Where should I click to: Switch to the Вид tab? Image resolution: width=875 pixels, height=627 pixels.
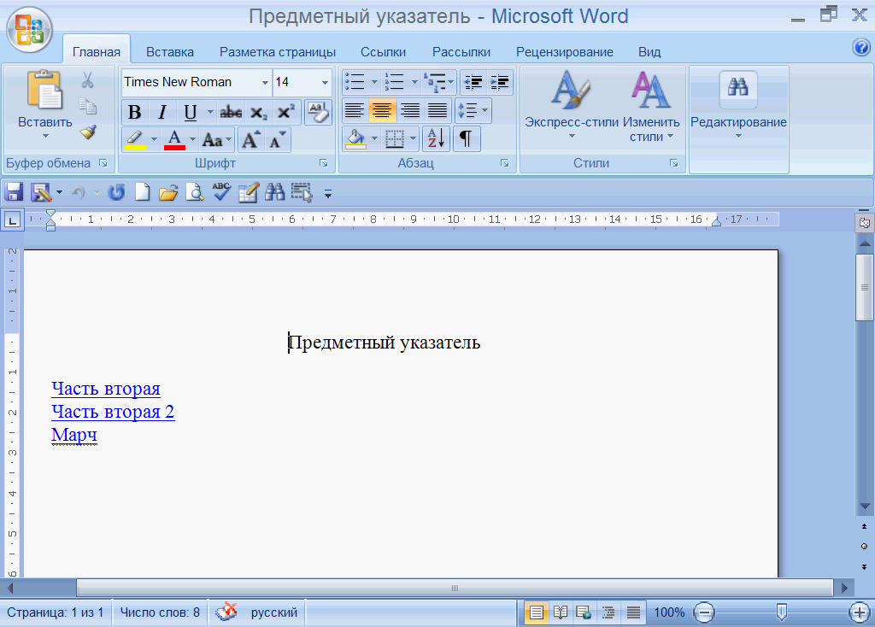click(649, 52)
